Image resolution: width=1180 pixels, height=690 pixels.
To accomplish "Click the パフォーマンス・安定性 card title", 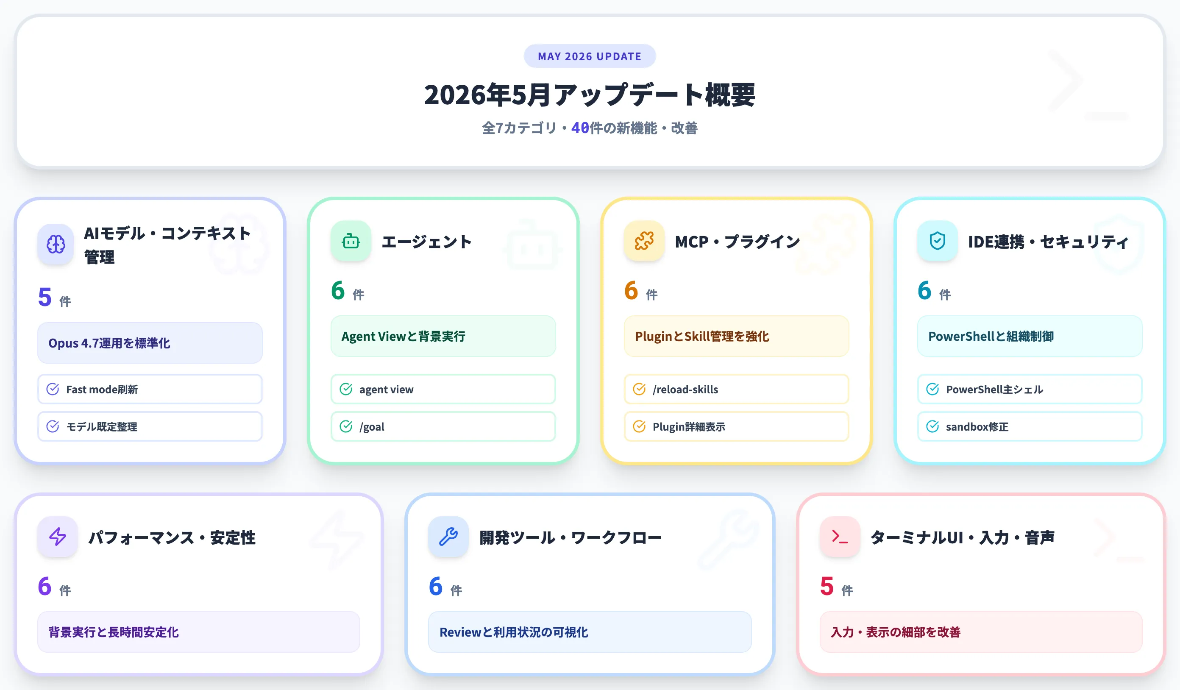I will click(x=172, y=537).
